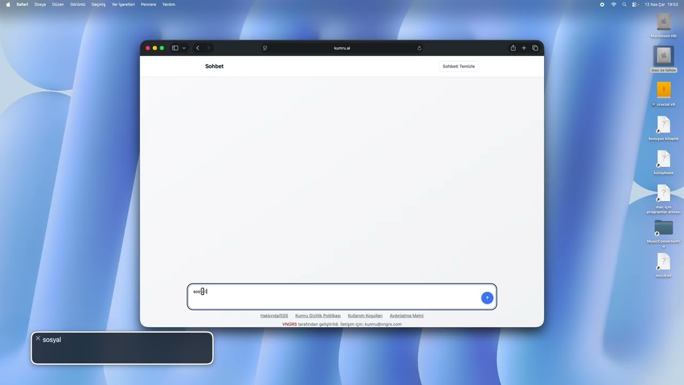Go back to the previous page
684x385 pixels.
198,48
